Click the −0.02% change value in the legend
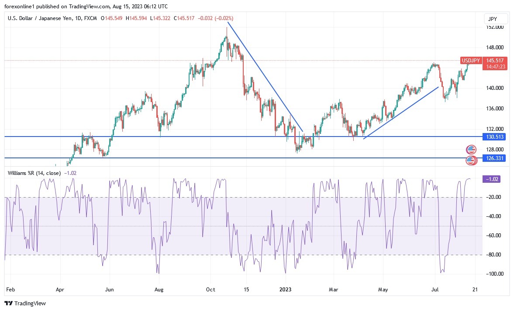Screen dimensions: 514x311 (x=224, y=18)
